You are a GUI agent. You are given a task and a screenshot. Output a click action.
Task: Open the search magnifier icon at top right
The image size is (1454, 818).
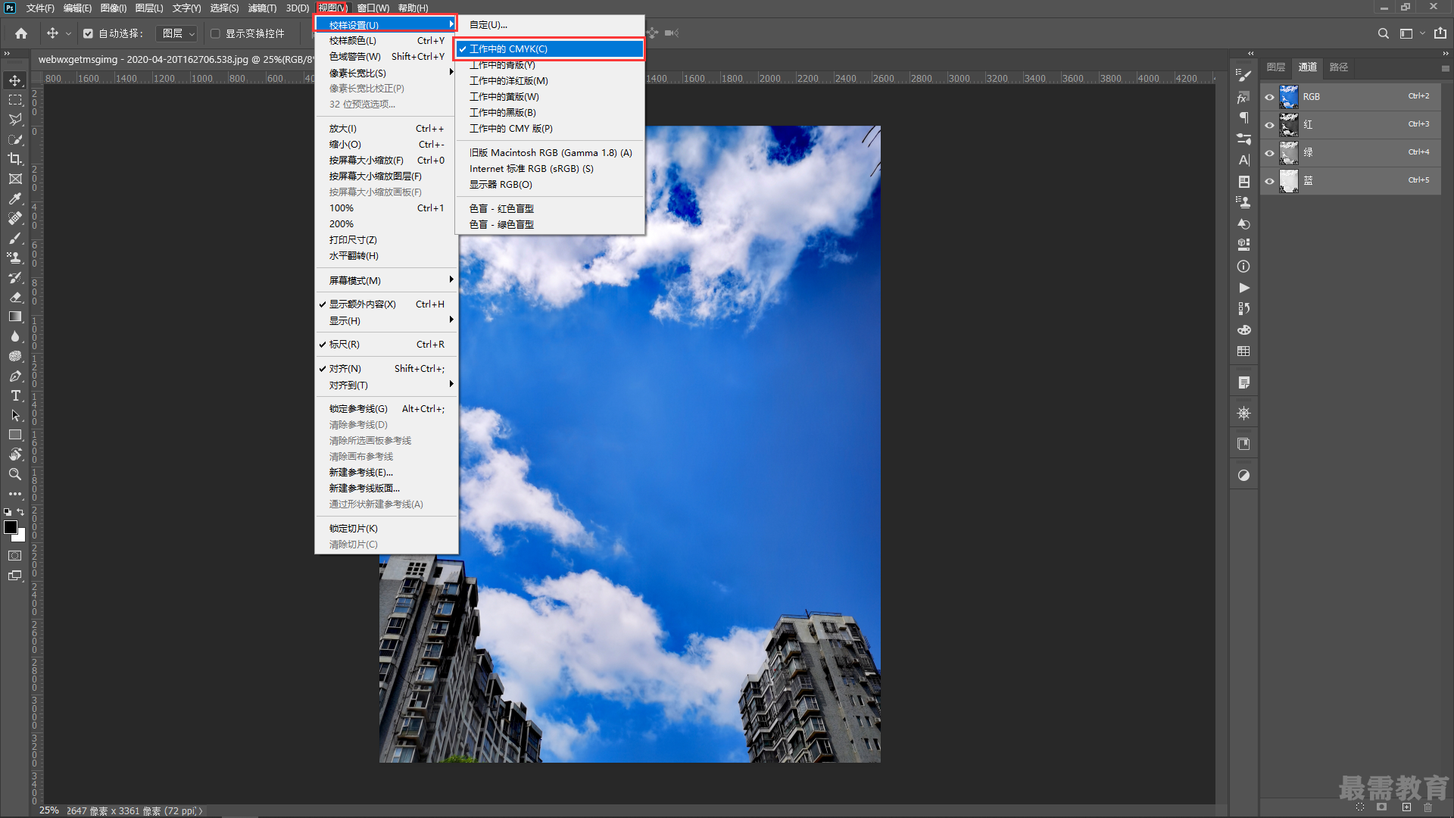click(x=1384, y=33)
